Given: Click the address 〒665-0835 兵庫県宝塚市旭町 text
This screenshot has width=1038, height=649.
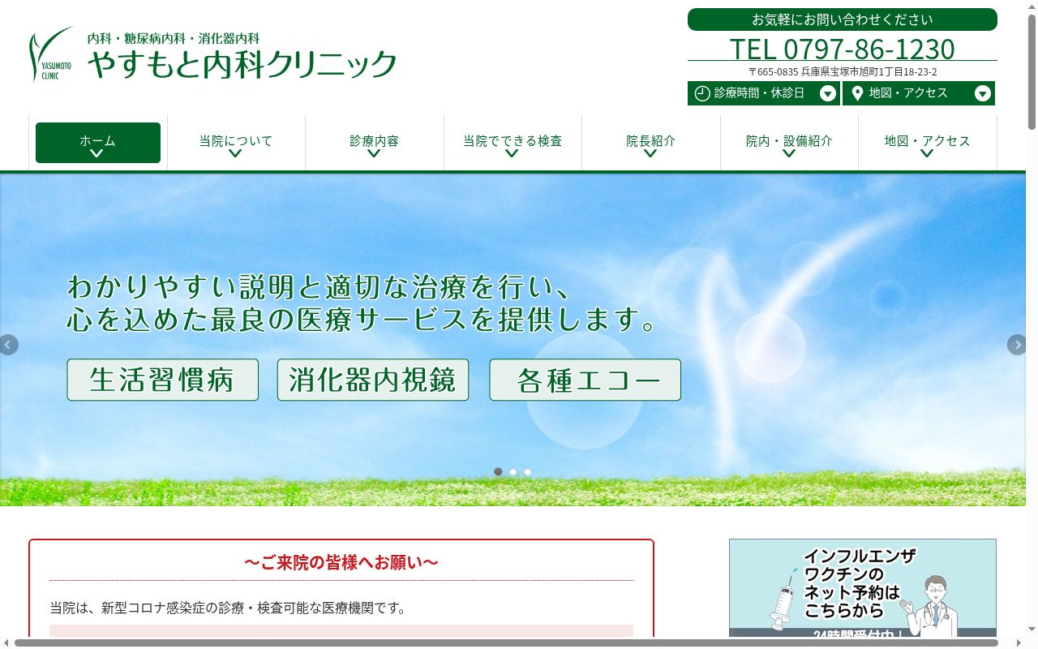Looking at the screenshot, I should tap(842, 71).
